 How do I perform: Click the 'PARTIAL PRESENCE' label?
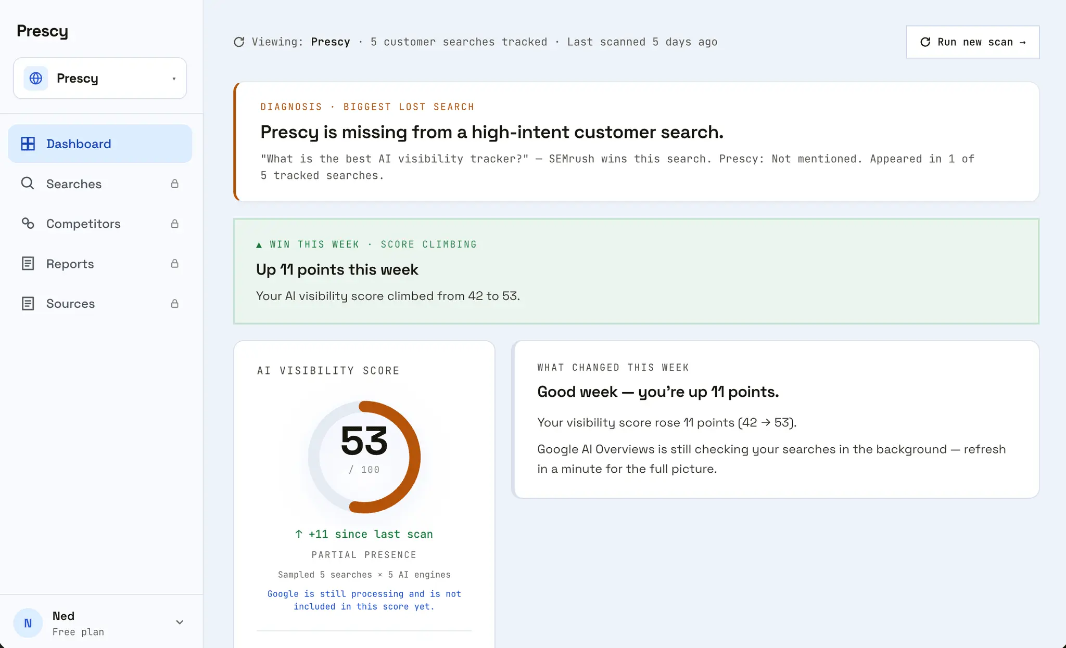click(x=364, y=555)
